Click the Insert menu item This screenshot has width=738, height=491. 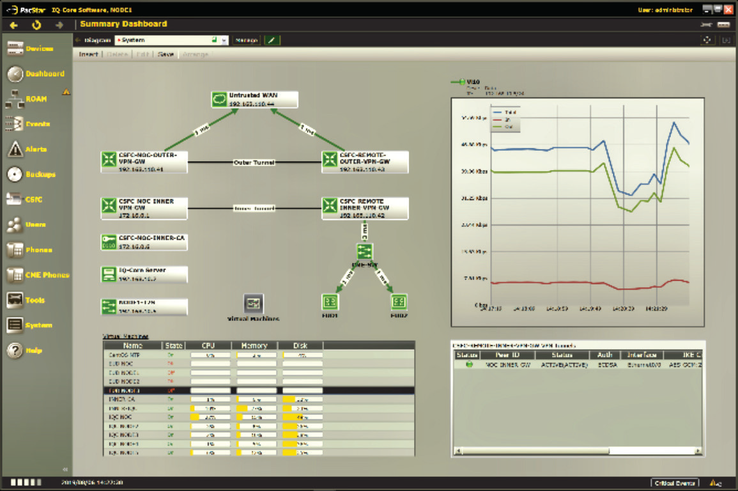point(88,54)
